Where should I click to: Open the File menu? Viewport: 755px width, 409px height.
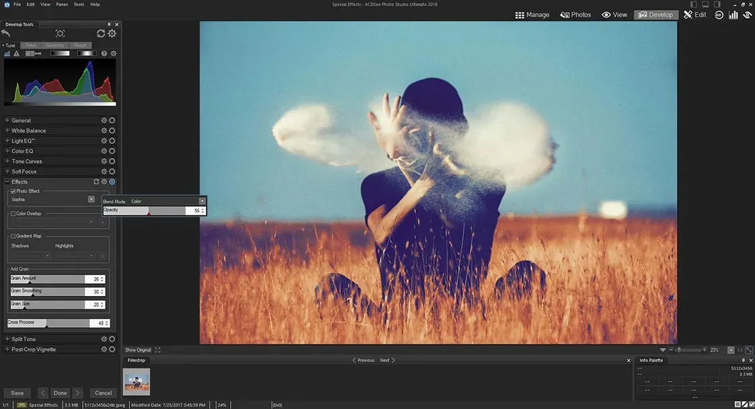17,4
